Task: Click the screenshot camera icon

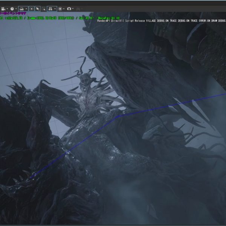Action: tap(69, 9)
